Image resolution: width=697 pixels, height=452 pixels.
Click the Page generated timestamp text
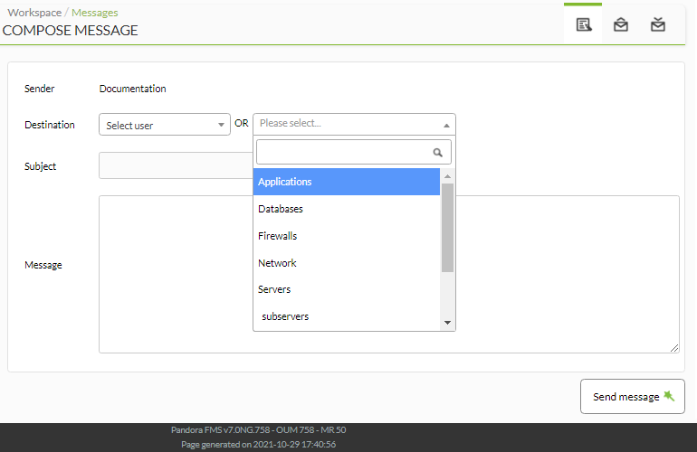click(x=258, y=445)
